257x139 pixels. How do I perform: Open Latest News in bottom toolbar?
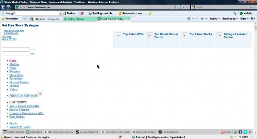[x=34, y=132]
